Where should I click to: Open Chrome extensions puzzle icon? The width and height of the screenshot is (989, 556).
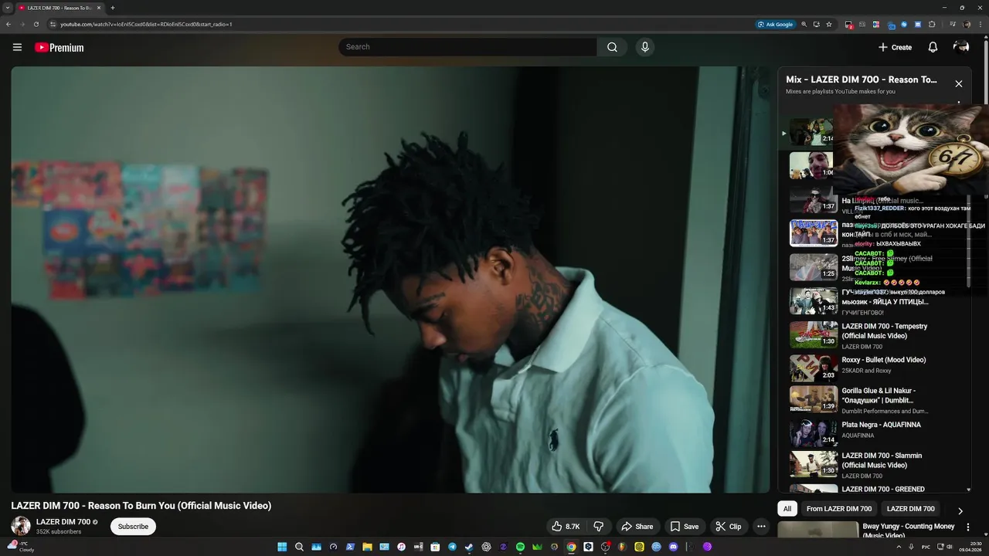[932, 24]
